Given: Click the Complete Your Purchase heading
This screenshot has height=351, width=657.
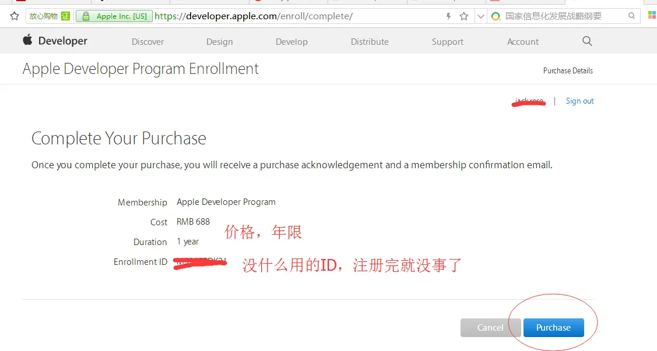Looking at the screenshot, I should click(118, 139).
